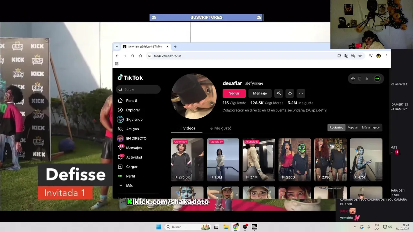413x232 pixels.
Task: Show hidden system tray icons
Action: point(355,227)
